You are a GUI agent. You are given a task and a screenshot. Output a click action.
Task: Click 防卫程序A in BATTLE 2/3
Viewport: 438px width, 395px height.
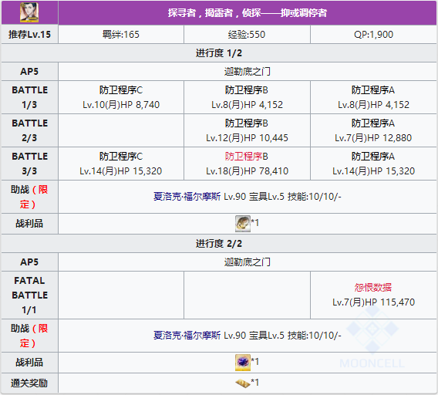point(373,123)
